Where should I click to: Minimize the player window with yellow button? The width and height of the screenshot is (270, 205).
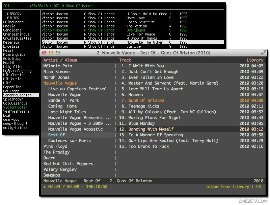click(x=51, y=53)
